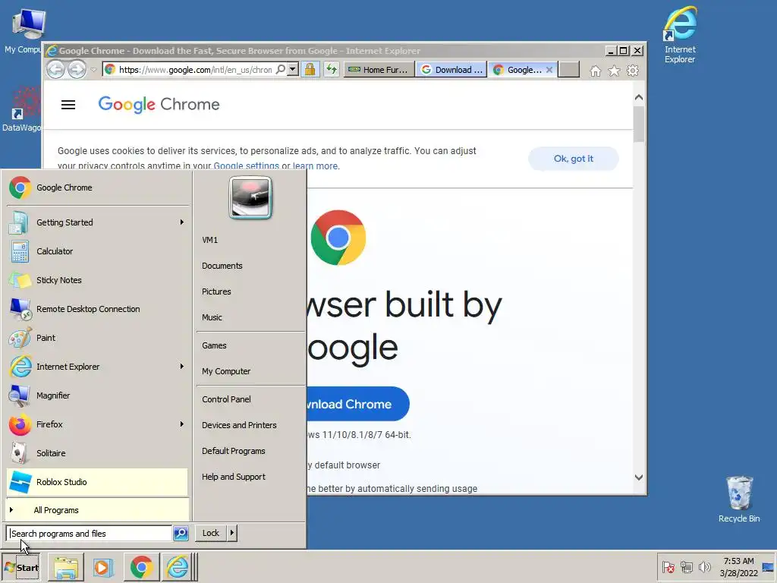Open Google Chrome from the Start menu

pyautogui.click(x=97, y=188)
